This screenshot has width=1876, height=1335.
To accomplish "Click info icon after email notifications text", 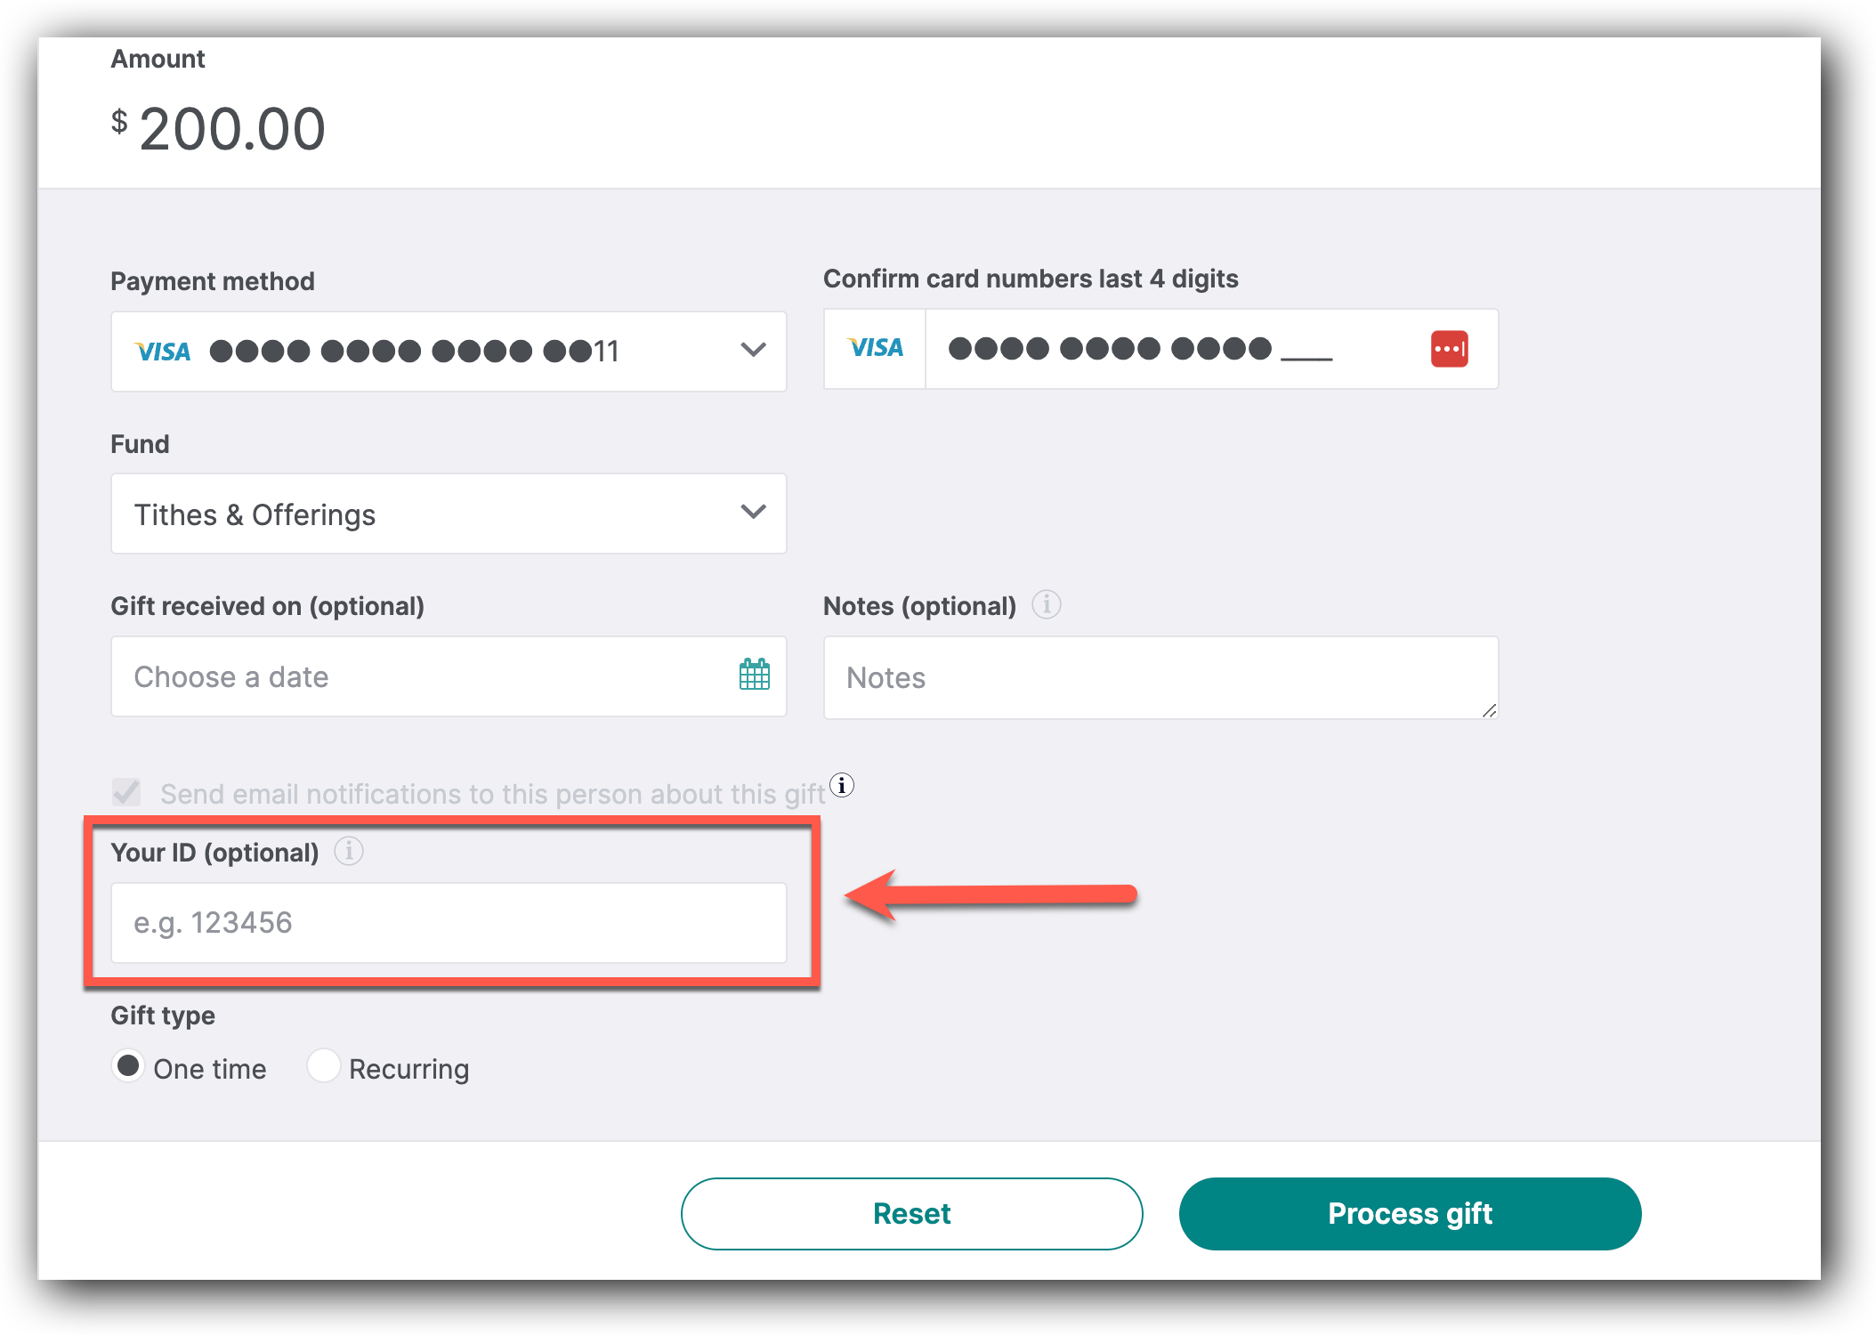I will [x=842, y=785].
